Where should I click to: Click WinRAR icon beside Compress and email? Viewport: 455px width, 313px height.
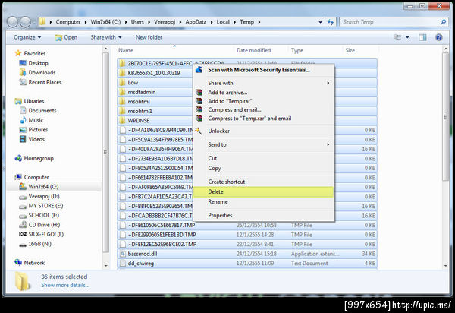click(x=199, y=109)
